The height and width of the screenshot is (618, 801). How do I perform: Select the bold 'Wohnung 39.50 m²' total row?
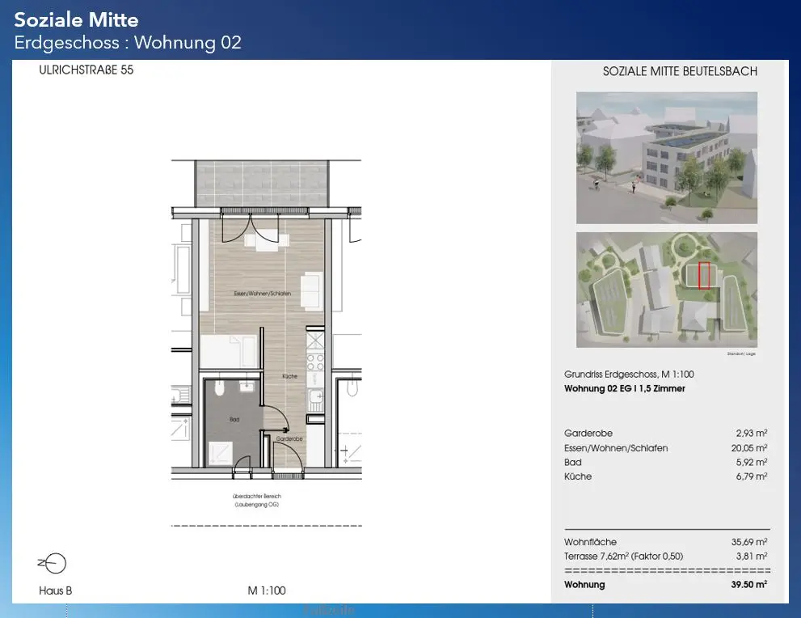point(665,585)
